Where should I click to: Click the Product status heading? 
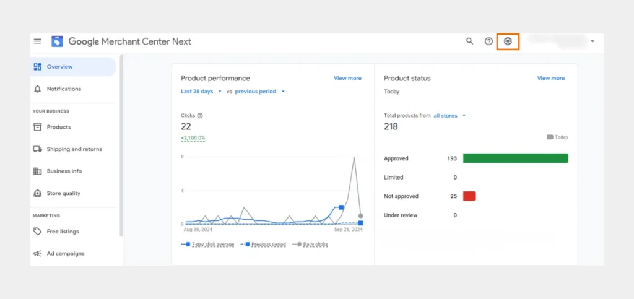(x=407, y=79)
